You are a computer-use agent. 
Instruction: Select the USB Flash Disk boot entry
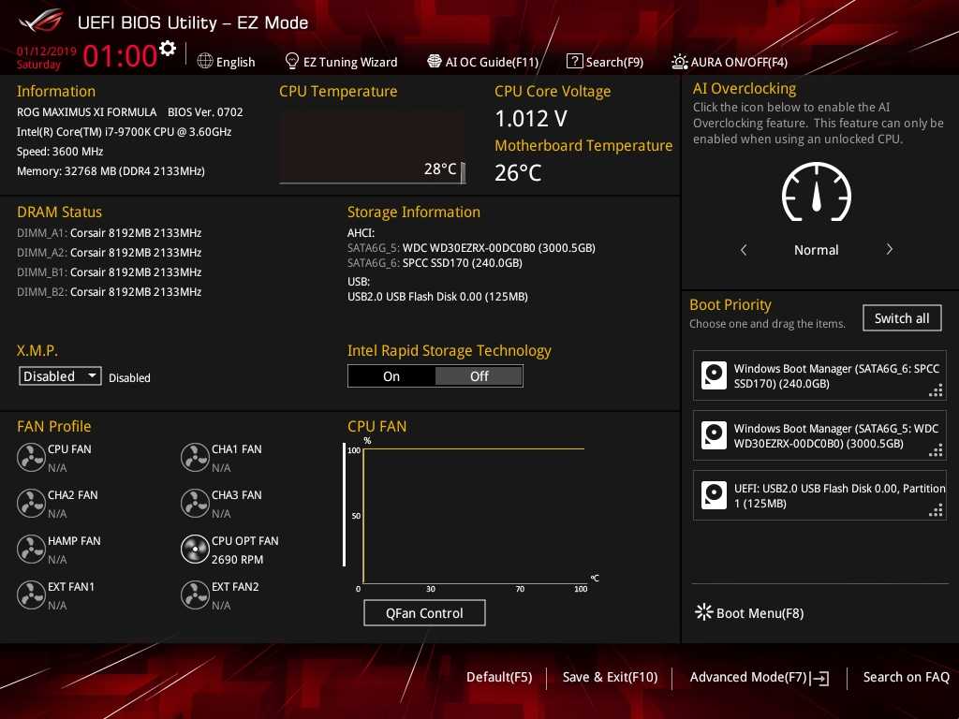(x=819, y=495)
